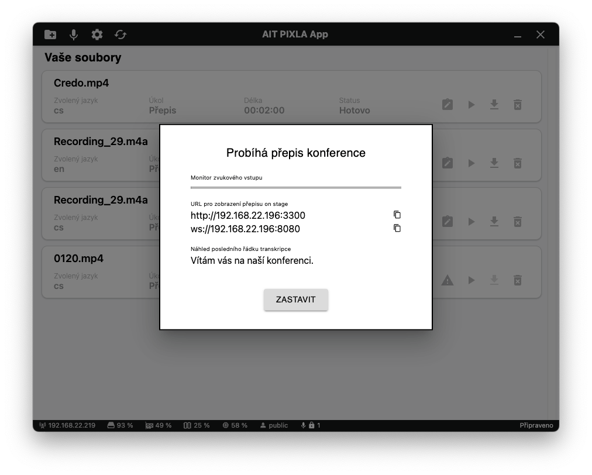Open the microphone recording tool
Viewport: 592px width, 475px height.
click(74, 35)
